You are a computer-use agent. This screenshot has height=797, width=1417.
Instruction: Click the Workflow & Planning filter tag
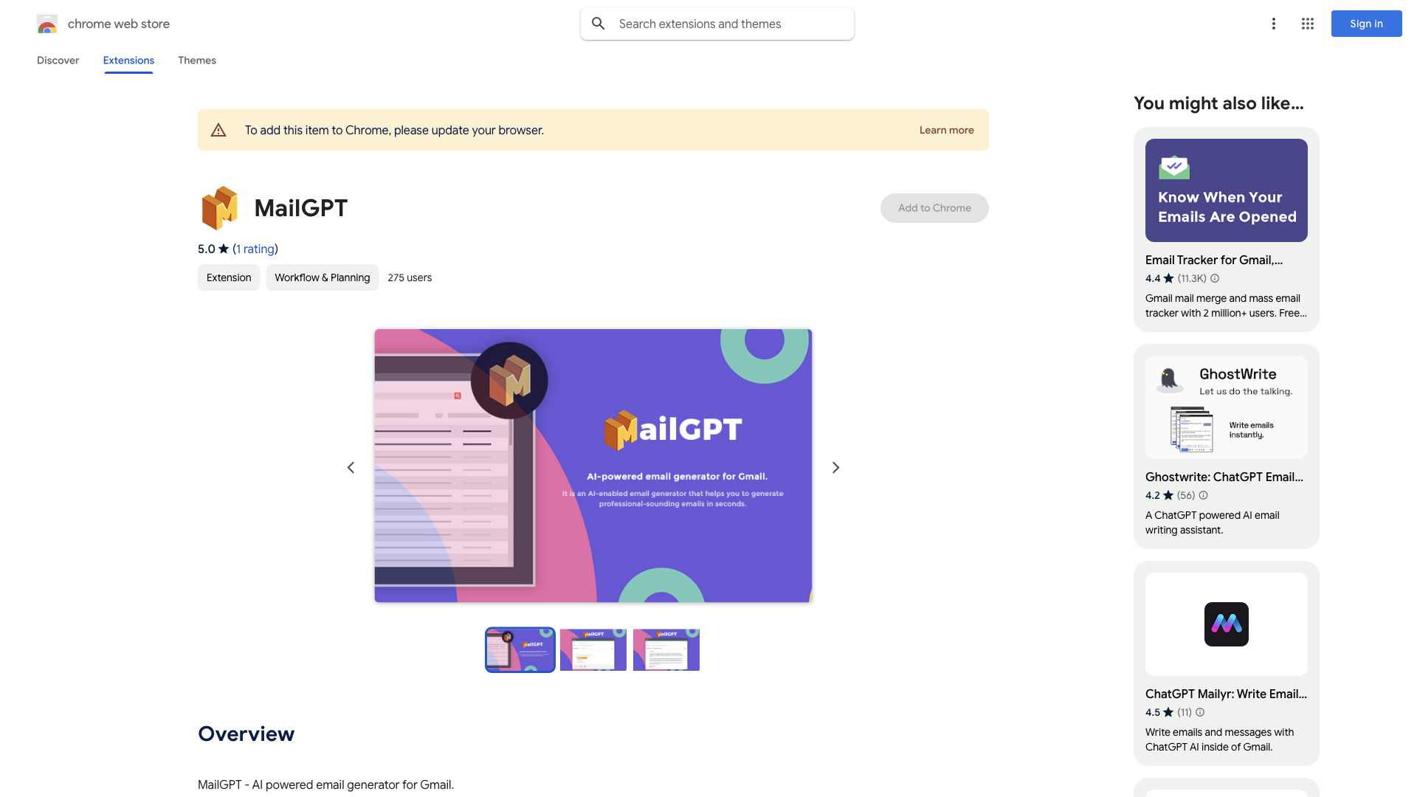322,277
